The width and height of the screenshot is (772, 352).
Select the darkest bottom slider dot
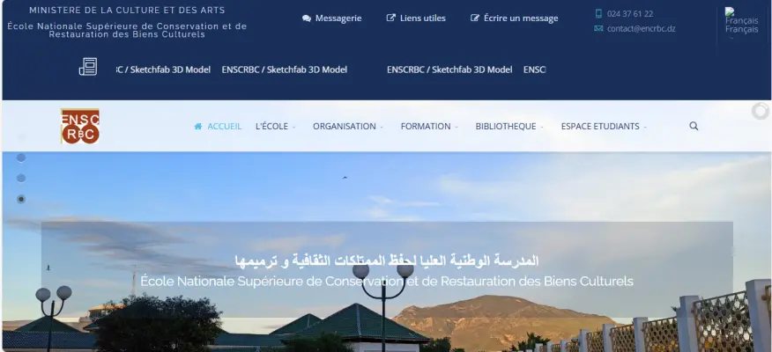coord(21,199)
